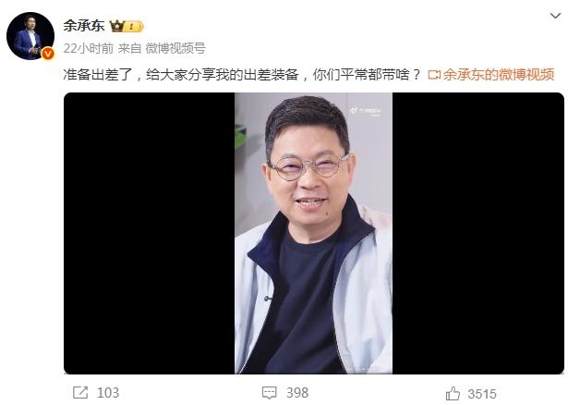The width and height of the screenshot is (568, 405).
Task: Click the video camera icon before 余承东的微博视频
Action: pyautogui.click(x=434, y=75)
